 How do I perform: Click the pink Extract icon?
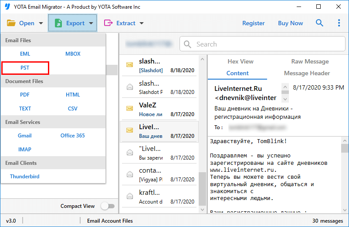(x=108, y=23)
